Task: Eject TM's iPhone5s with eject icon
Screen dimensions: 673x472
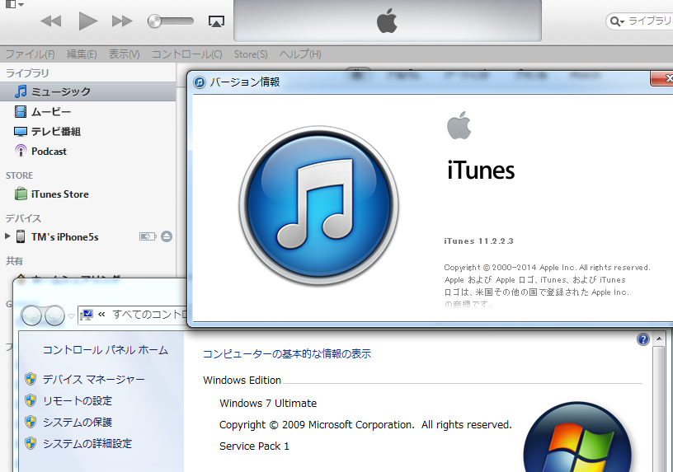Action: 167,236
